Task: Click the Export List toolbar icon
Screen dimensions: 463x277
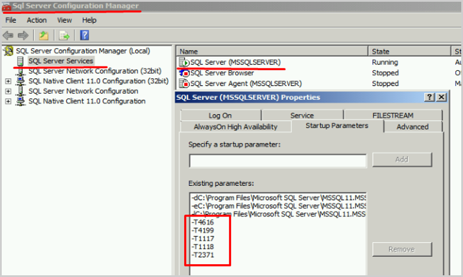Action: click(65, 35)
